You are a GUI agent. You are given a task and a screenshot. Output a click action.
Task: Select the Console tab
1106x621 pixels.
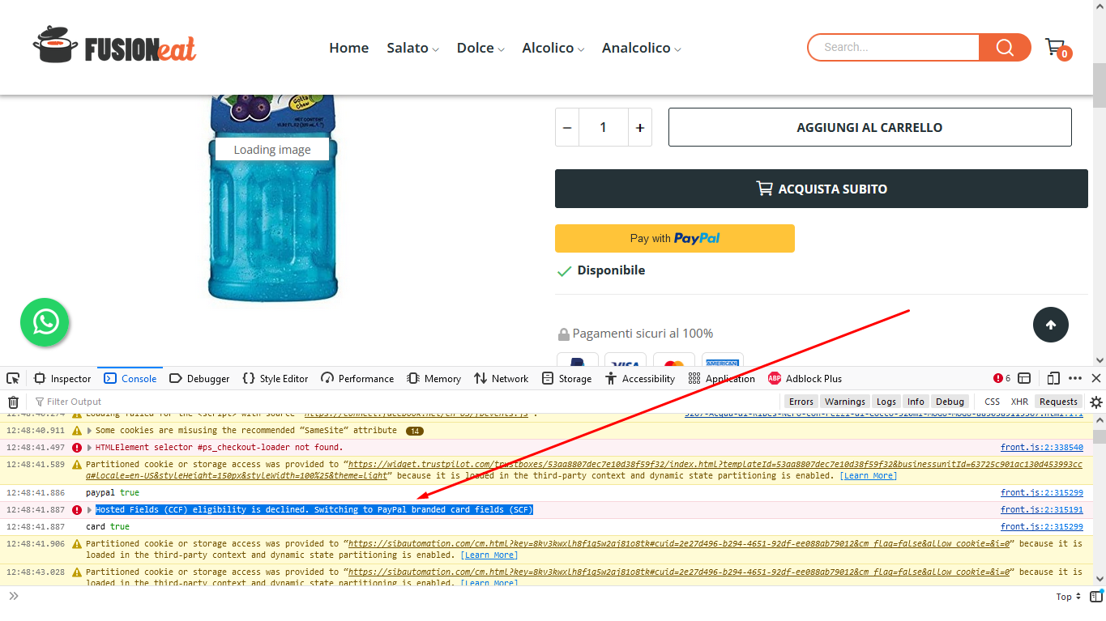tap(130, 378)
